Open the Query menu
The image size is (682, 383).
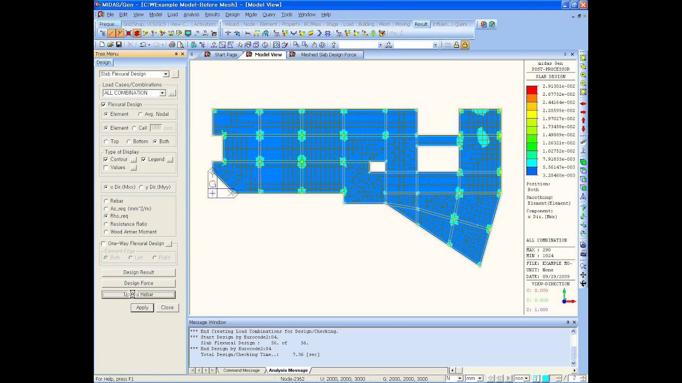click(x=269, y=14)
